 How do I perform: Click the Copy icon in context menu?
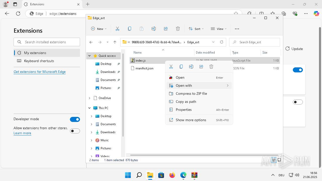coord(181,67)
